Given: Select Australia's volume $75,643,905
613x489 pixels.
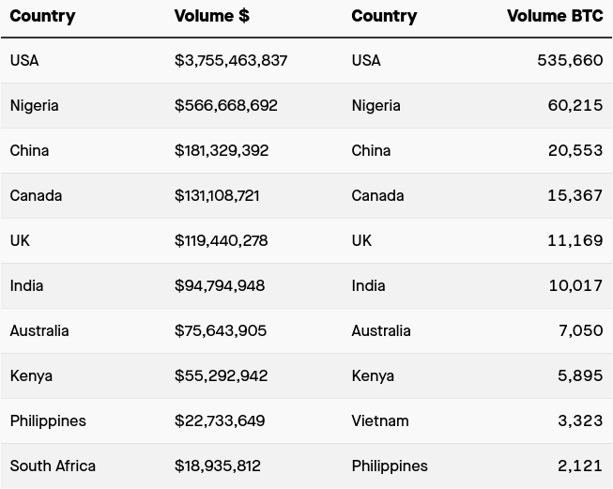Looking at the screenshot, I should point(221,330).
